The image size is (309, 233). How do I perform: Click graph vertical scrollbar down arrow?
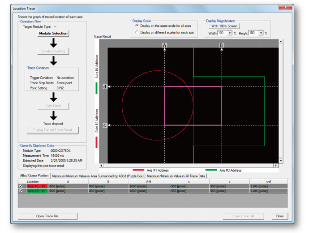[281, 161]
